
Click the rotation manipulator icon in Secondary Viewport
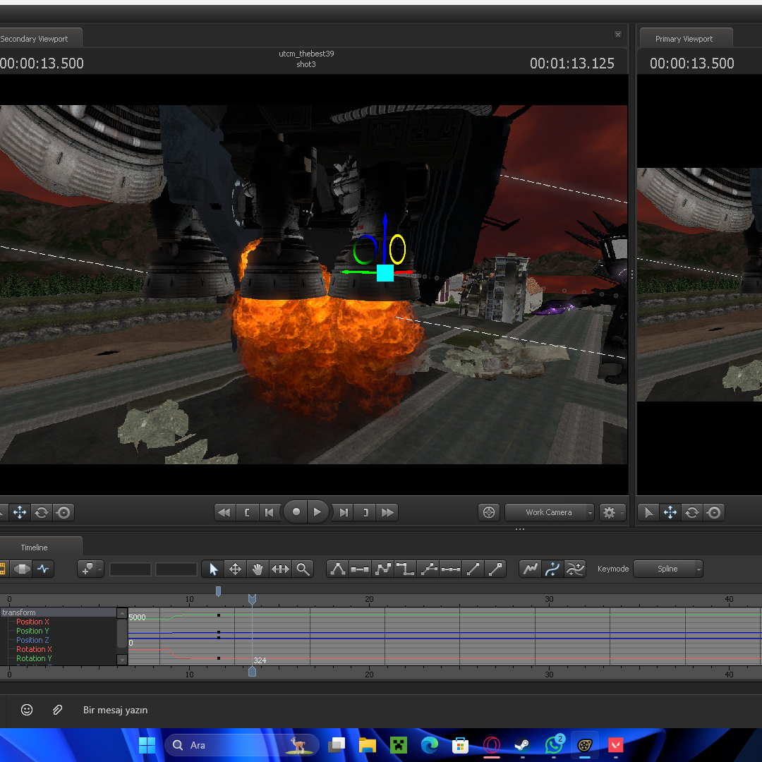tap(42, 512)
